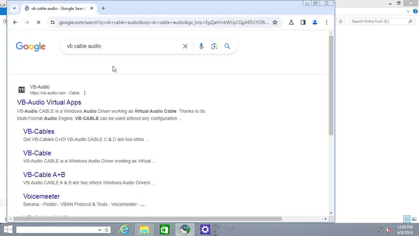419x236 pixels.
Task: Open more options for VB-Audio result
Action: click(x=85, y=93)
